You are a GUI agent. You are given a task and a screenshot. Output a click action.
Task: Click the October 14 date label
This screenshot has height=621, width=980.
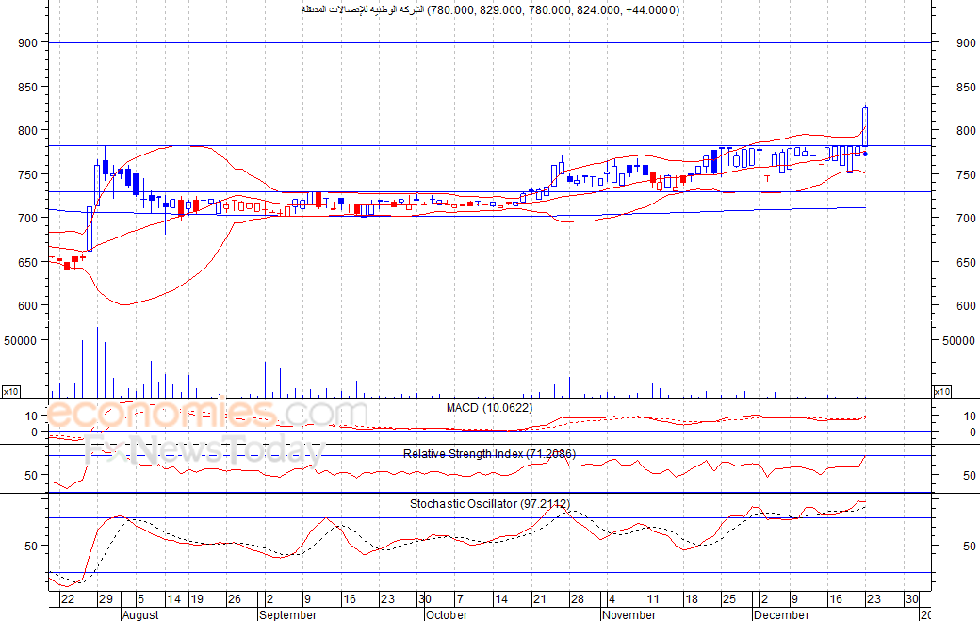[501, 599]
